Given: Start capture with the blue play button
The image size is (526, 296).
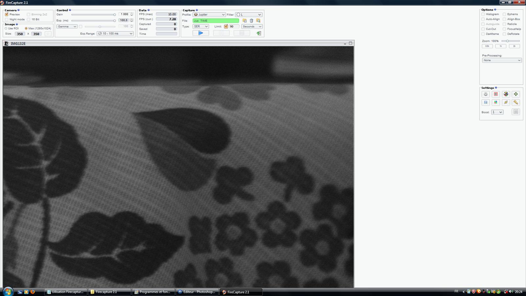Looking at the screenshot, I should (201, 33).
